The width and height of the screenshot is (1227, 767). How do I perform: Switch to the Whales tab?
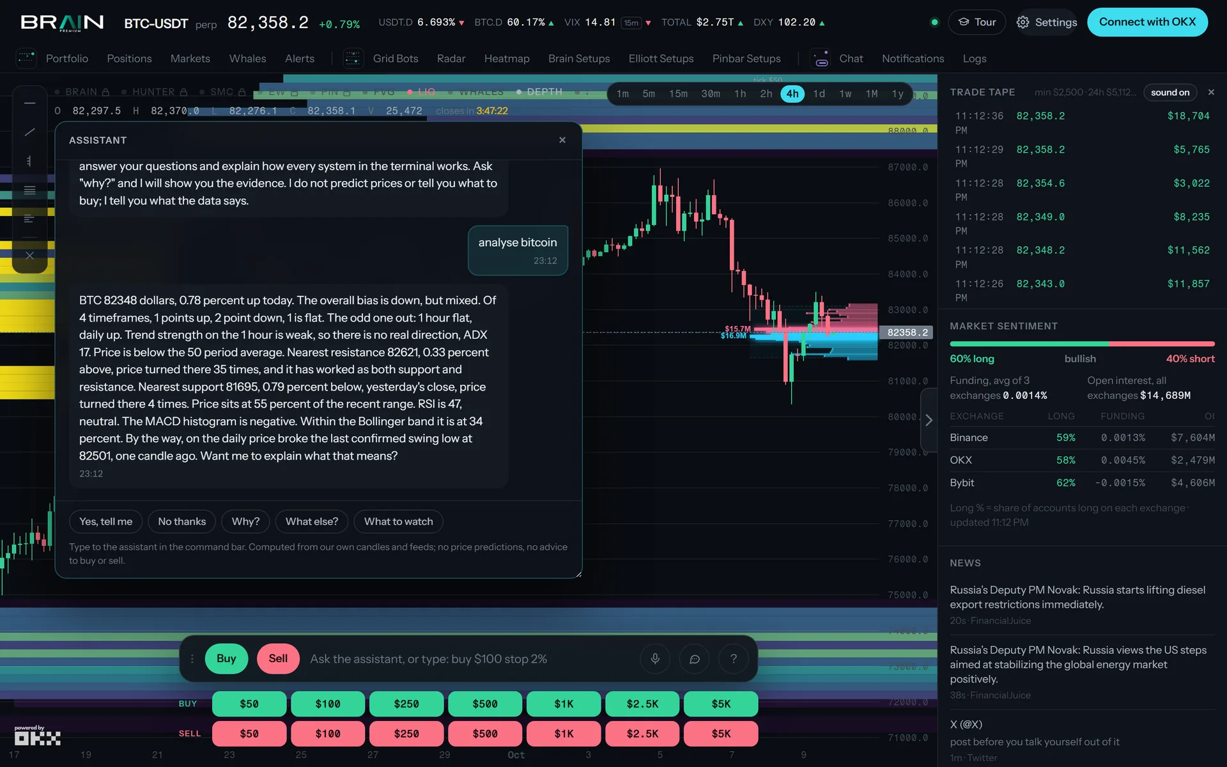coord(247,58)
